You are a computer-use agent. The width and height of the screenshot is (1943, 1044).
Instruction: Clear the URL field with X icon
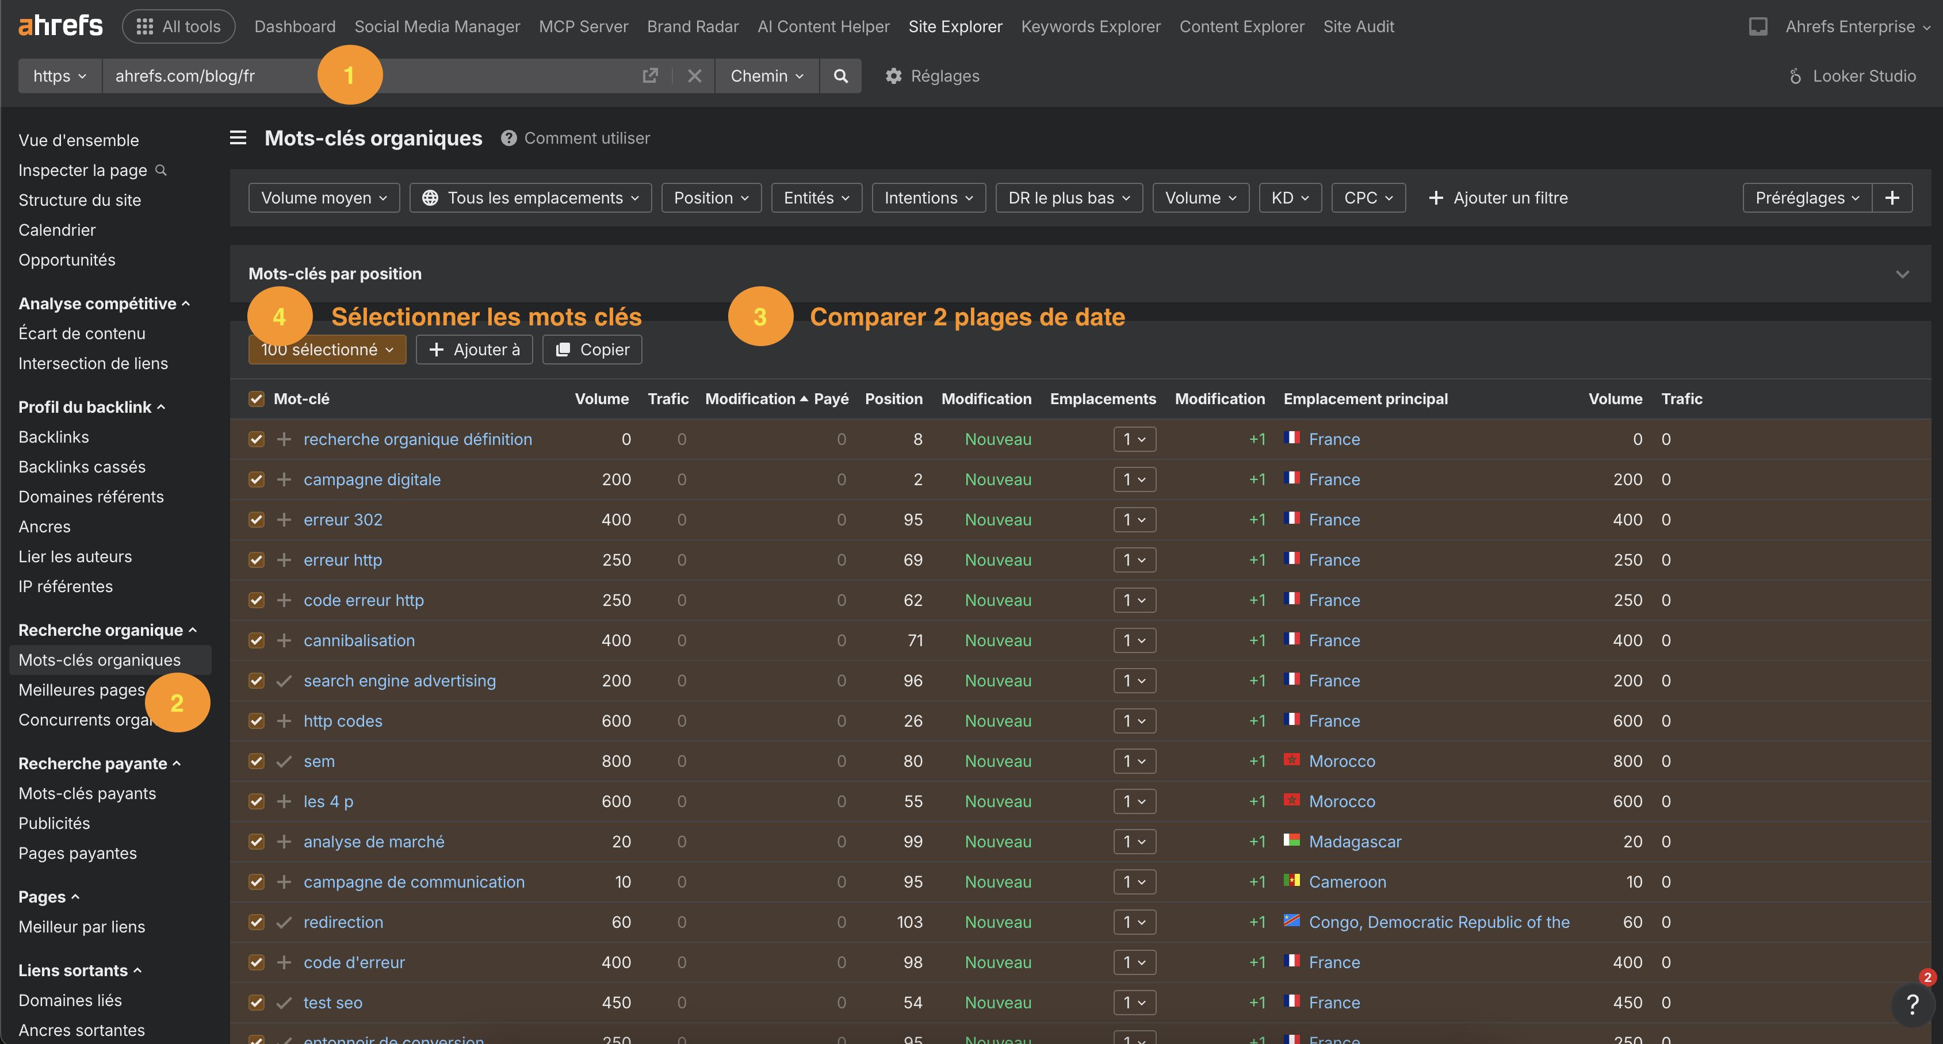pyautogui.click(x=695, y=76)
